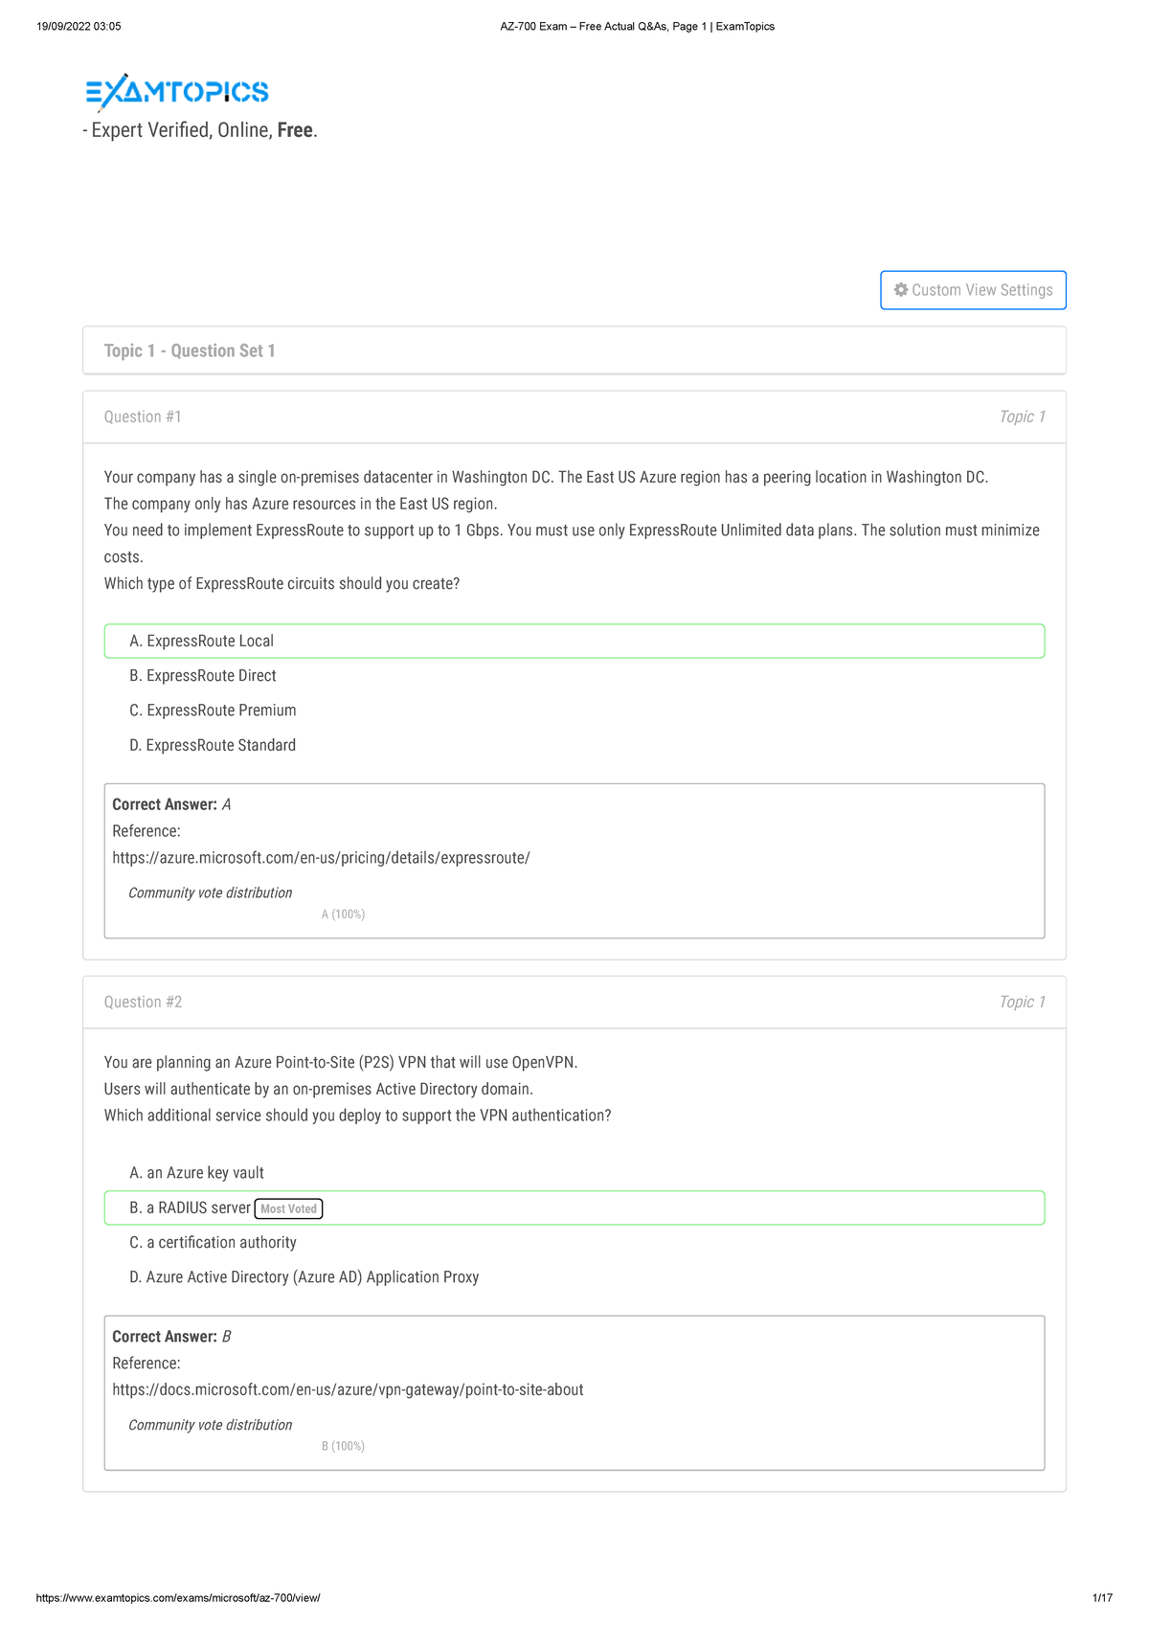Select answer B. a RADIUS server

[x=190, y=1208]
